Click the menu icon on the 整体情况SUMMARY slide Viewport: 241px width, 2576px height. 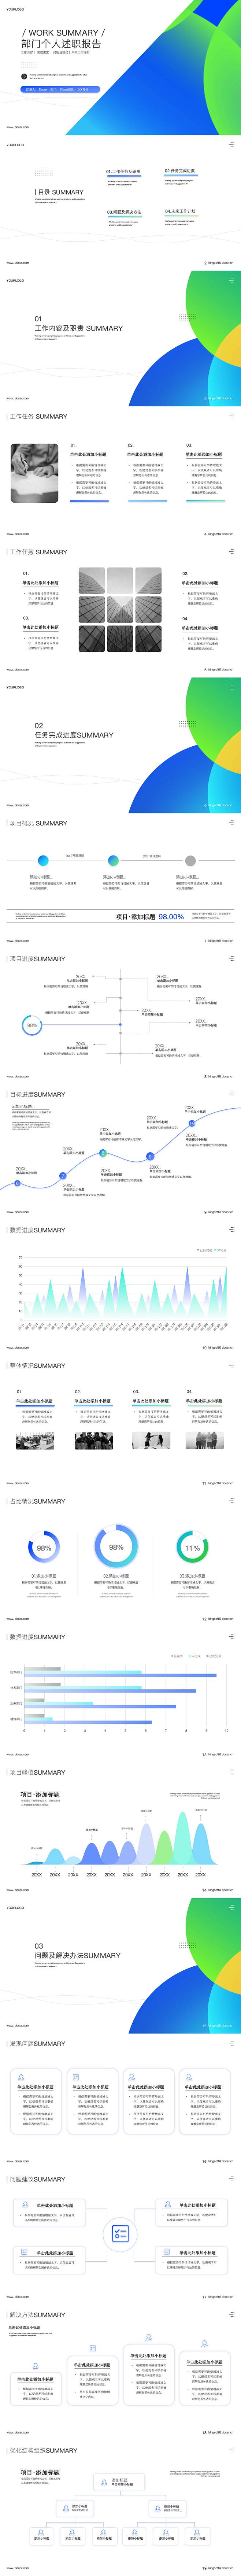point(232,1365)
